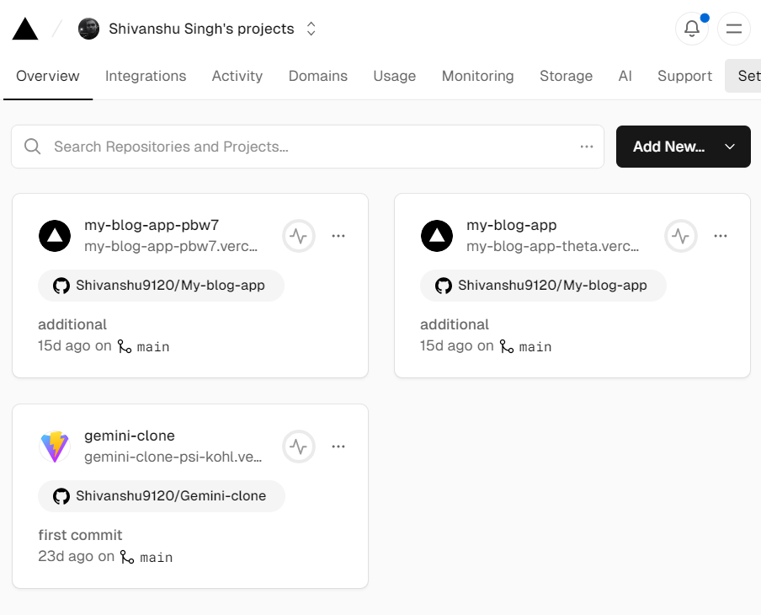761x615 pixels.
Task: Open the gemini-clone project title
Action: point(130,436)
